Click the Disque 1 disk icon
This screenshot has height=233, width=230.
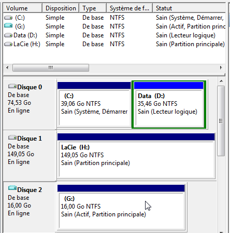(x=12, y=138)
